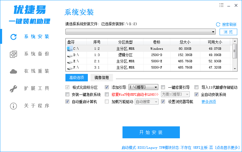Expand the 方案1[推荐] dropdown
Screen dimensions: 242x152
point(187,94)
